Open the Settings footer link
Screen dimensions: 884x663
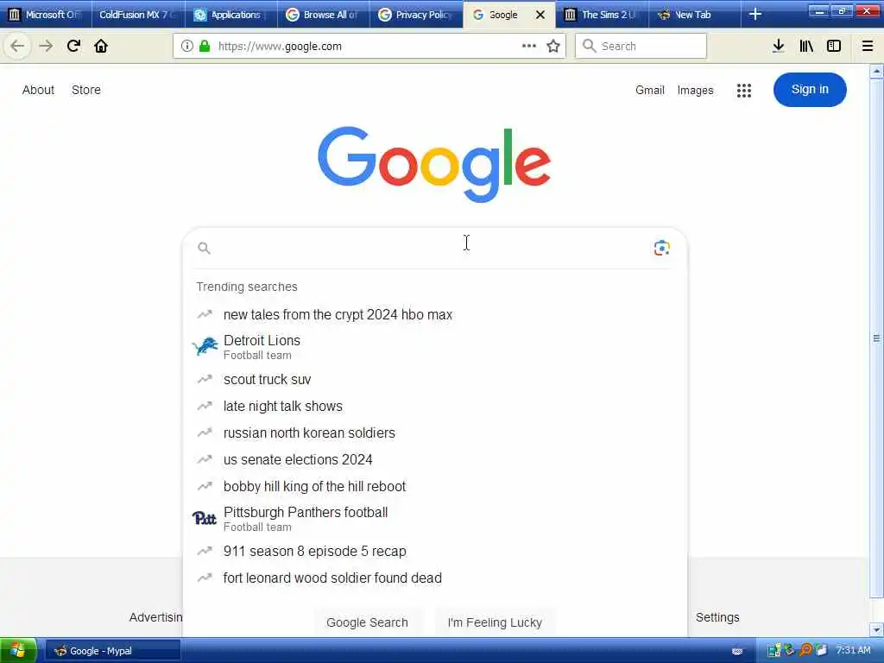point(717,617)
